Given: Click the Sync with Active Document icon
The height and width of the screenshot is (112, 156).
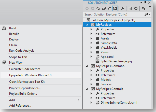Looking at the screenshot, I should pos(109,8).
